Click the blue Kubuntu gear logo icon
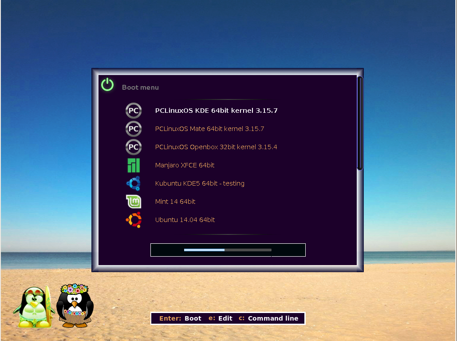Screen dimensions: 457x341 tap(134, 183)
